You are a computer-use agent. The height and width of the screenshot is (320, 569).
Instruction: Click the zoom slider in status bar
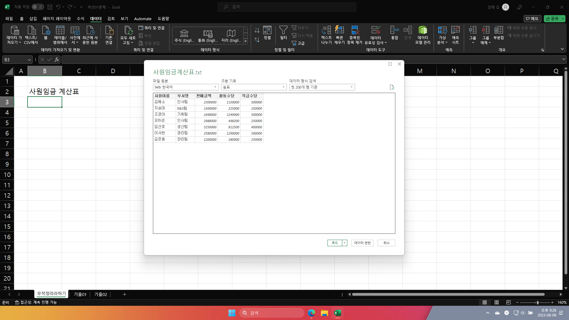click(537, 303)
